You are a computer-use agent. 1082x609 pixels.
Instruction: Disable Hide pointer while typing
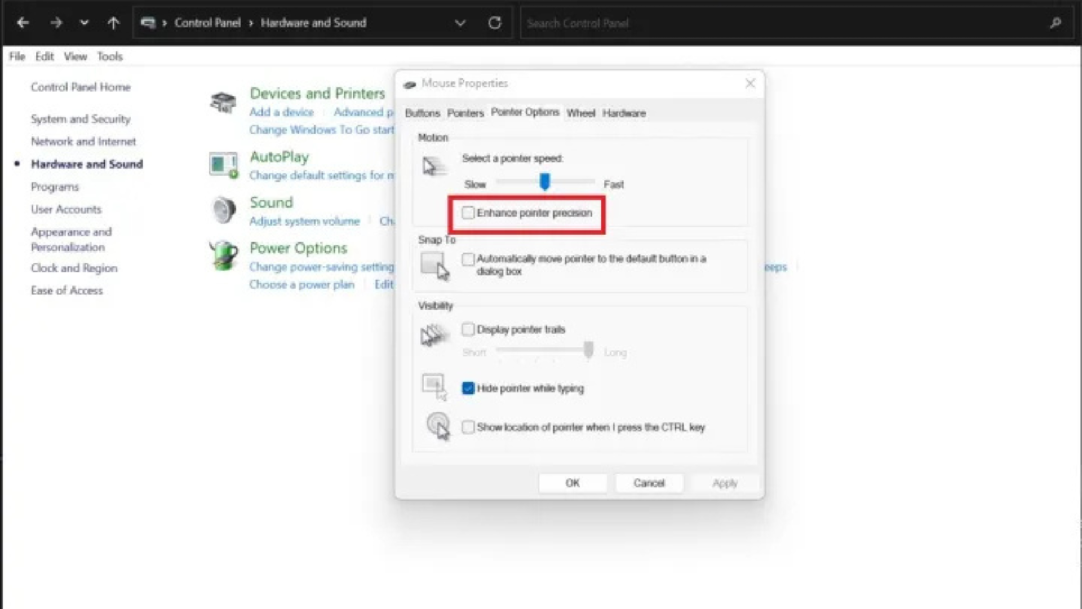tap(468, 388)
